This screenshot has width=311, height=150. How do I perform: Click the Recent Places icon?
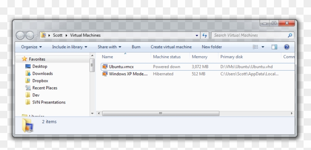coord(28,88)
